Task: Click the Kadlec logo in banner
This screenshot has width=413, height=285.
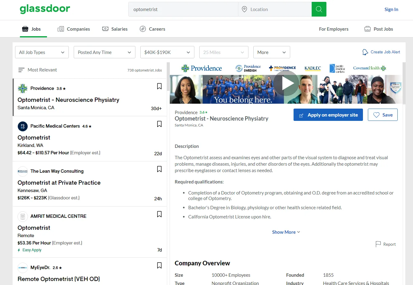Action: point(313,68)
